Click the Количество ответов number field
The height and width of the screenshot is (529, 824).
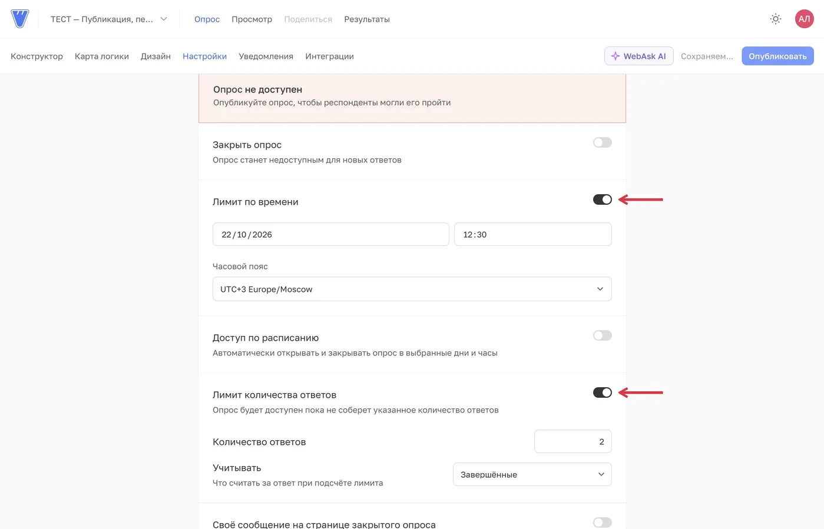tap(573, 441)
